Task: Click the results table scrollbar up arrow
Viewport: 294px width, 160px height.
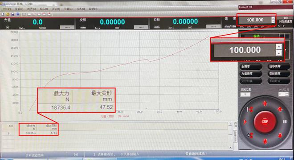Action: [230, 124]
